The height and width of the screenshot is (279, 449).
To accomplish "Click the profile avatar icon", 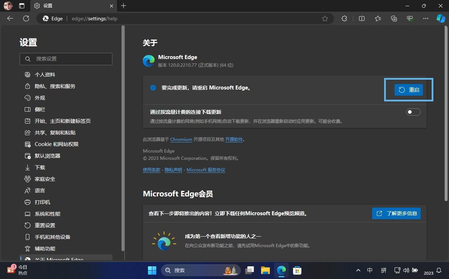I will (8, 6).
